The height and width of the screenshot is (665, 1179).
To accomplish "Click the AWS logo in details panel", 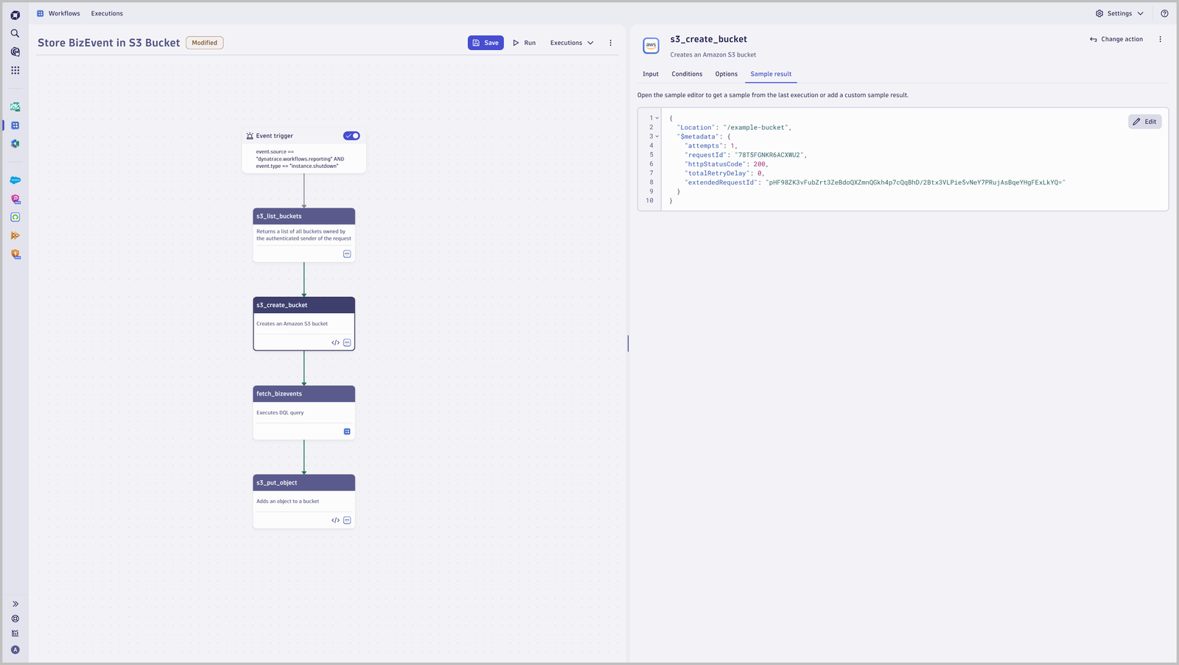I will coord(651,46).
